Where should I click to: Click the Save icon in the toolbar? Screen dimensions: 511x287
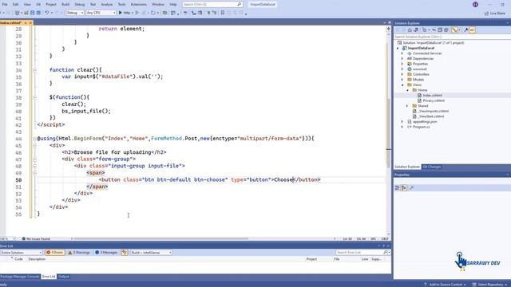32,13
